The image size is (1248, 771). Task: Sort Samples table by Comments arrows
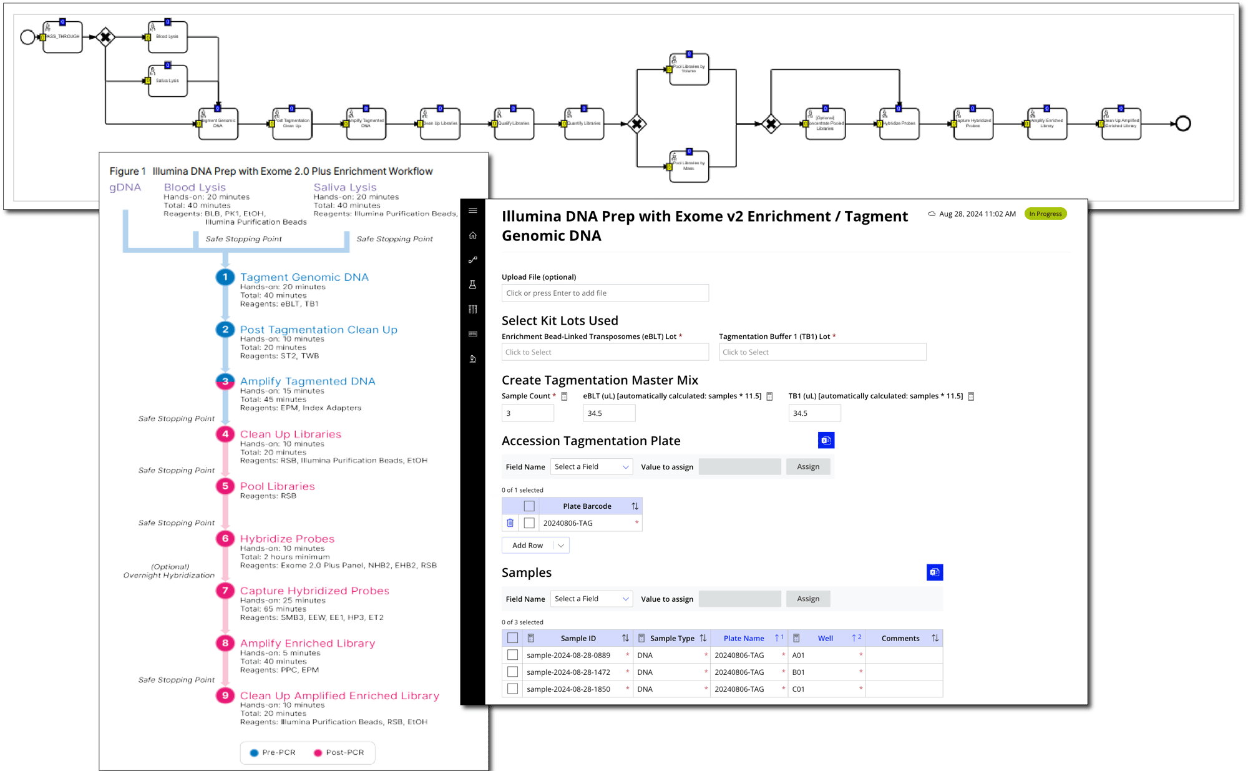click(x=935, y=638)
